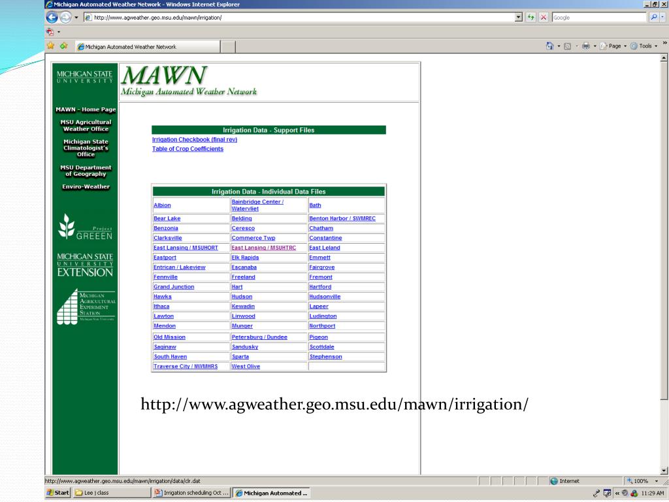Select the Michigan Automated Weather Network tab

148,46
